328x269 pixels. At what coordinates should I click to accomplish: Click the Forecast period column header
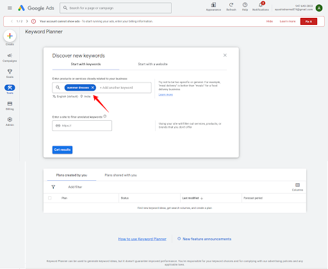253,198
